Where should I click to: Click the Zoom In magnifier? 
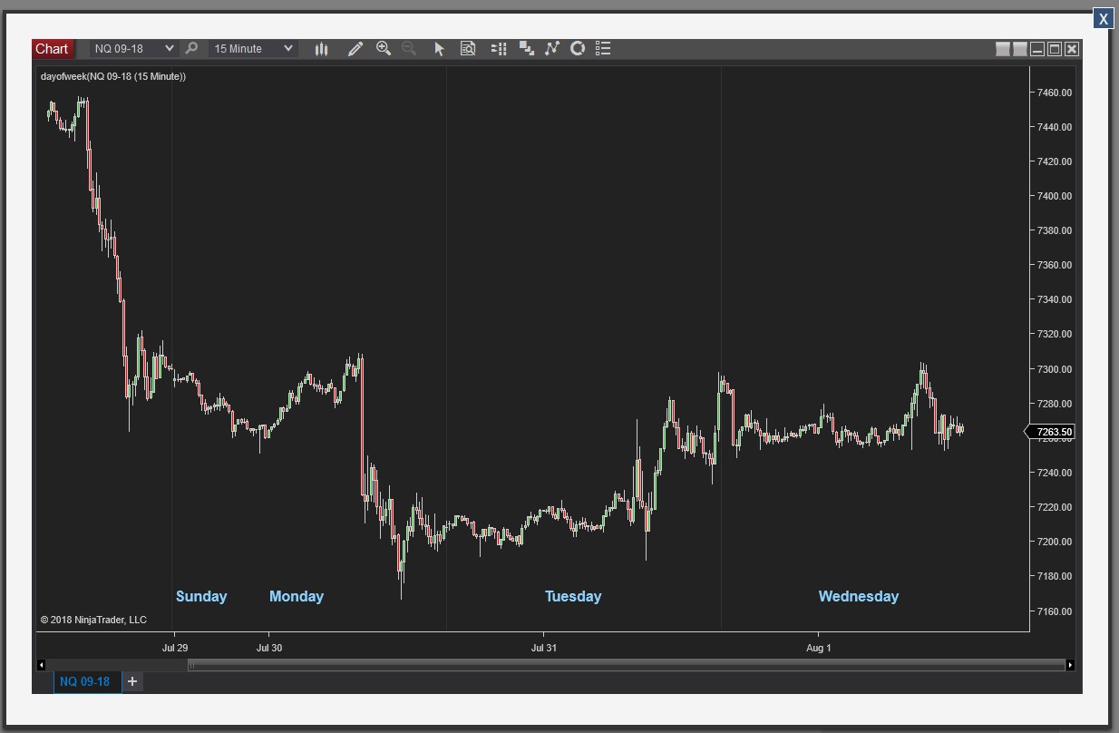pos(384,49)
